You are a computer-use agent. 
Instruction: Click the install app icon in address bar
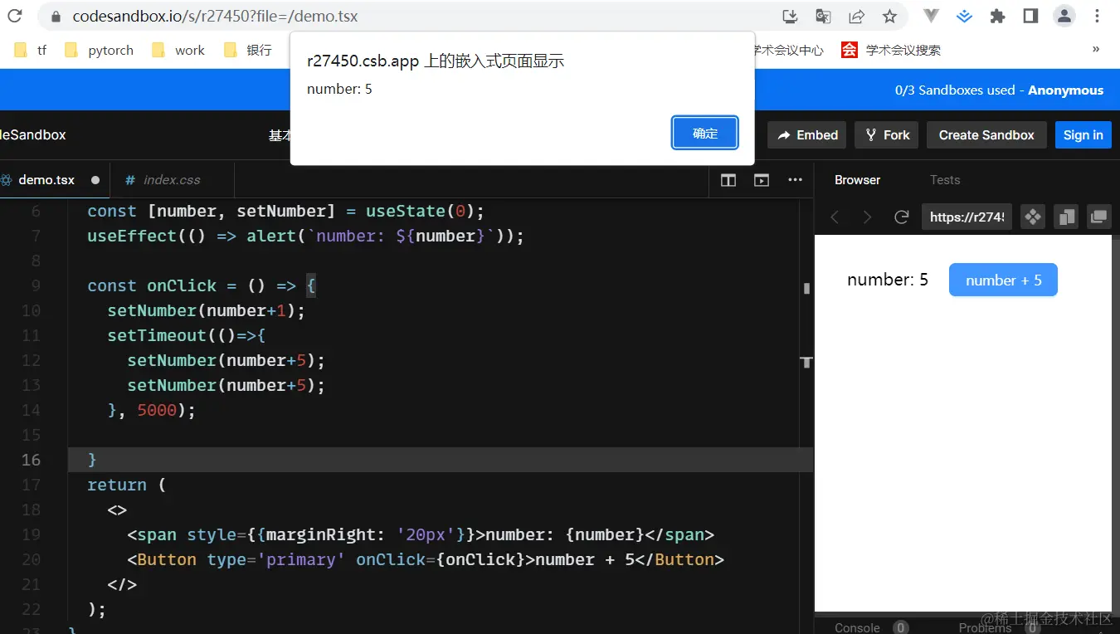click(790, 16)
